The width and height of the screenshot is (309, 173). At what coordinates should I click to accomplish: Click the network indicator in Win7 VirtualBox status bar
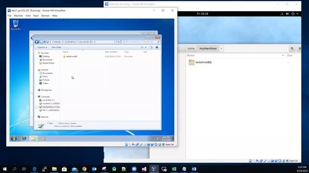point(137,145)
